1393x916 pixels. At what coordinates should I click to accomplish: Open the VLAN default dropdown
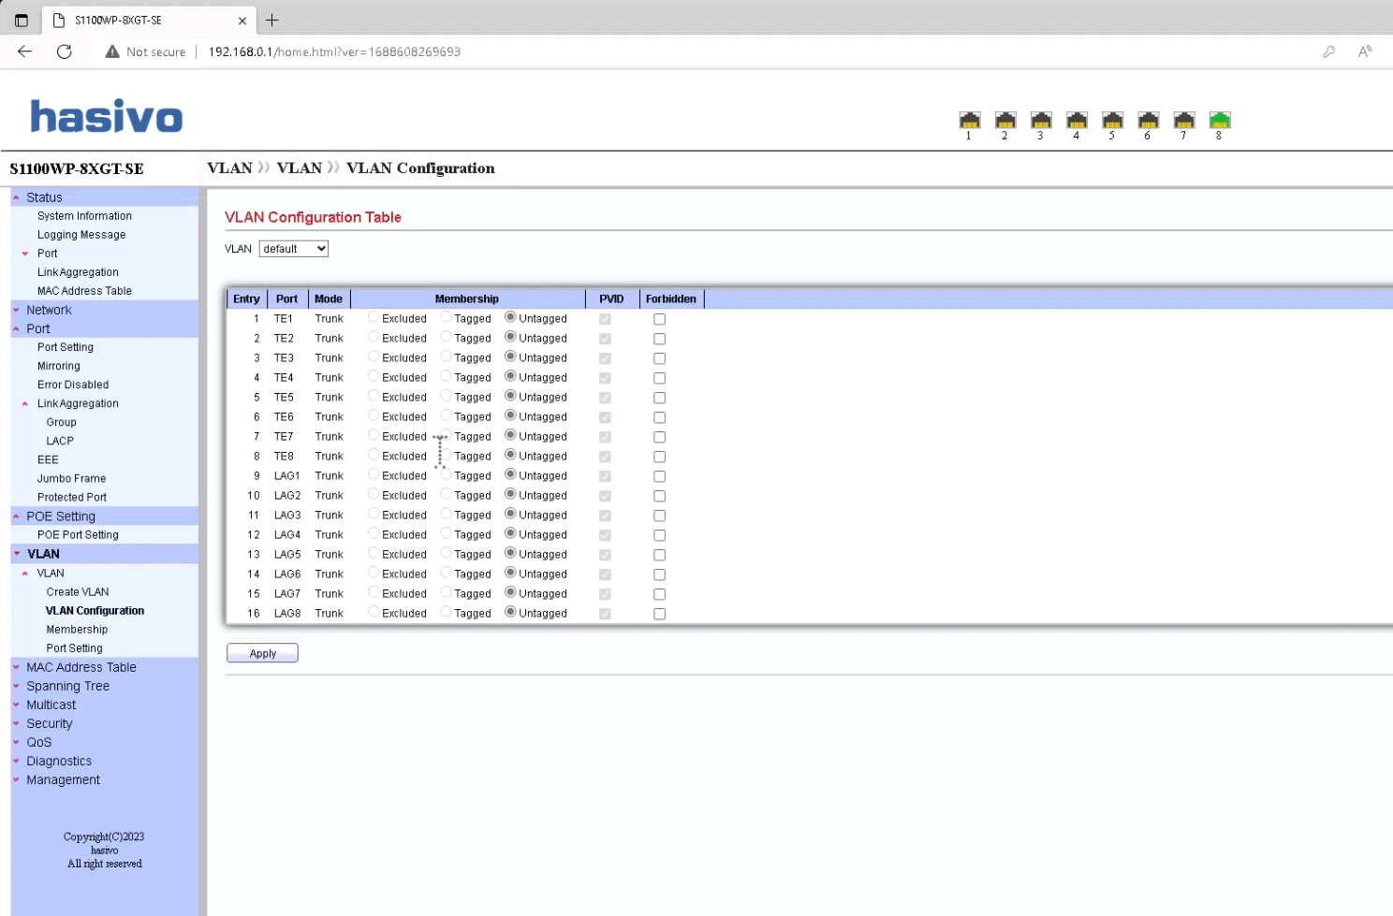click(x=294, y=249)
